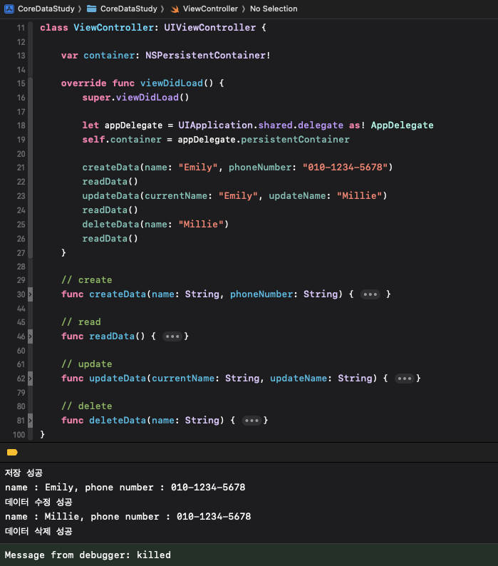Click the "010-1234-5678" string on line 21
The height and width of the screenshot is (566, 498).
point(345,168)
